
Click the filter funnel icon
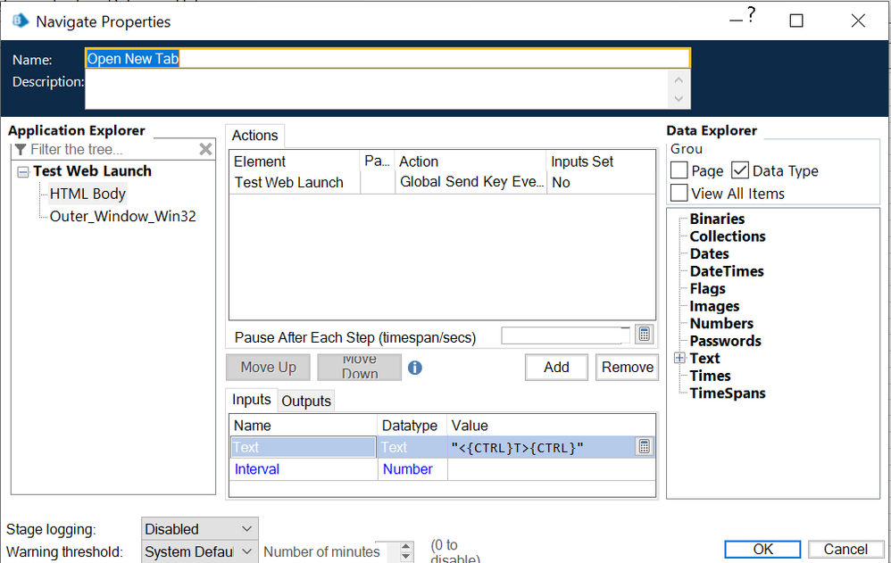click(x=21, y=149)
